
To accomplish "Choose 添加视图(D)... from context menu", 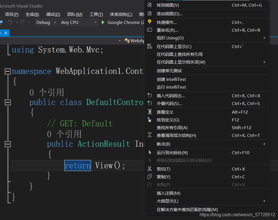I will tap(207, 14).
